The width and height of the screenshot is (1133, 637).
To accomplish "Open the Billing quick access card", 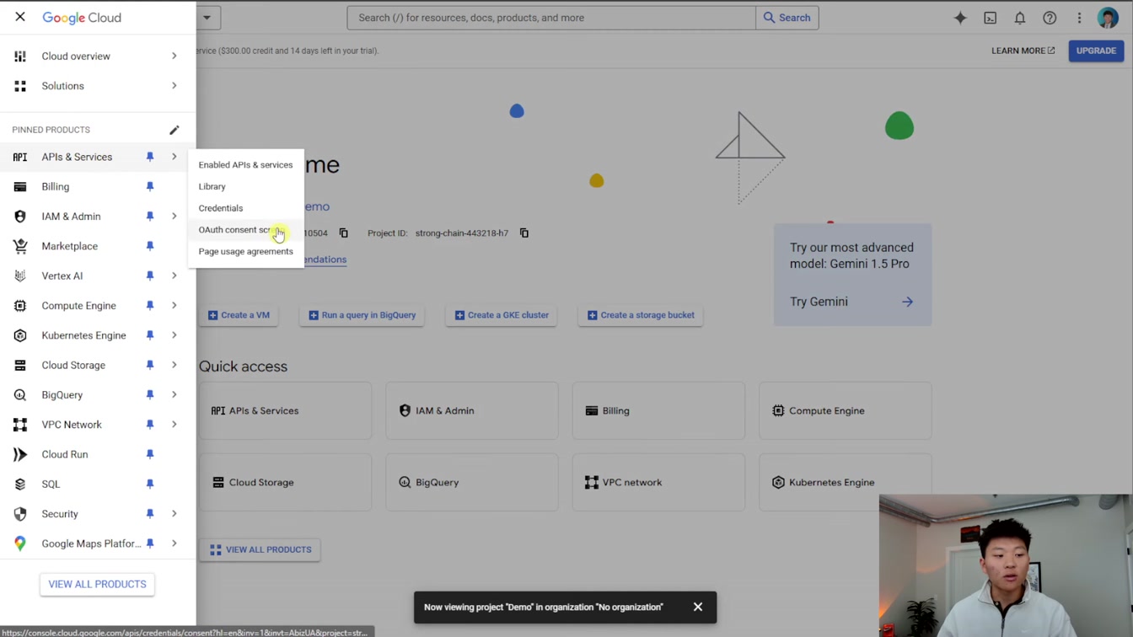I will [658, 411].
